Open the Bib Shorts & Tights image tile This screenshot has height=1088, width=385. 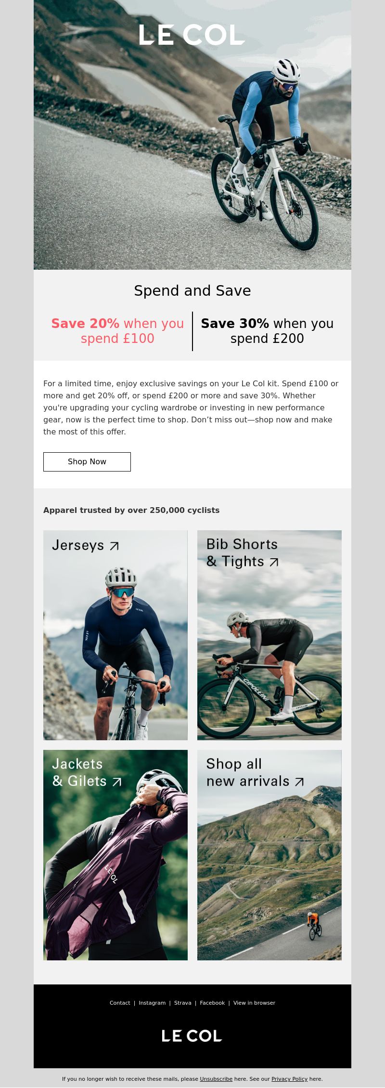click(x=269, y=635)
